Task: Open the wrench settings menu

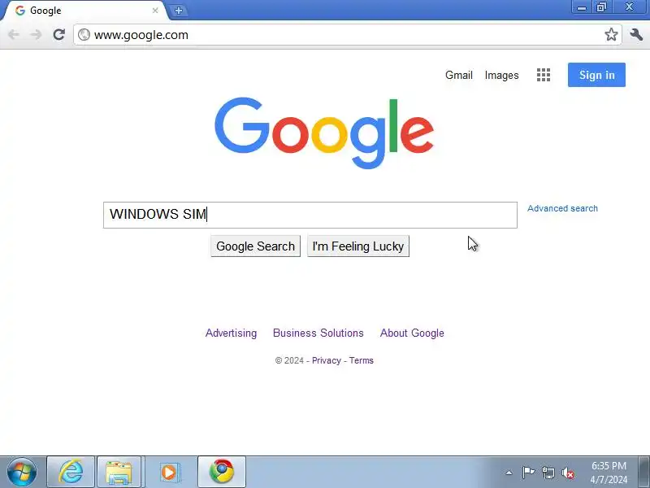Action: pyautogui.click(x=636, y=34)
